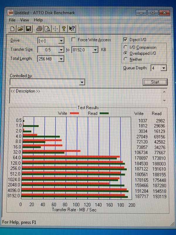The width and height of the screenshot is (176, 235).
Task: Click the Save floppy disk icon
Action: (28, 28)
